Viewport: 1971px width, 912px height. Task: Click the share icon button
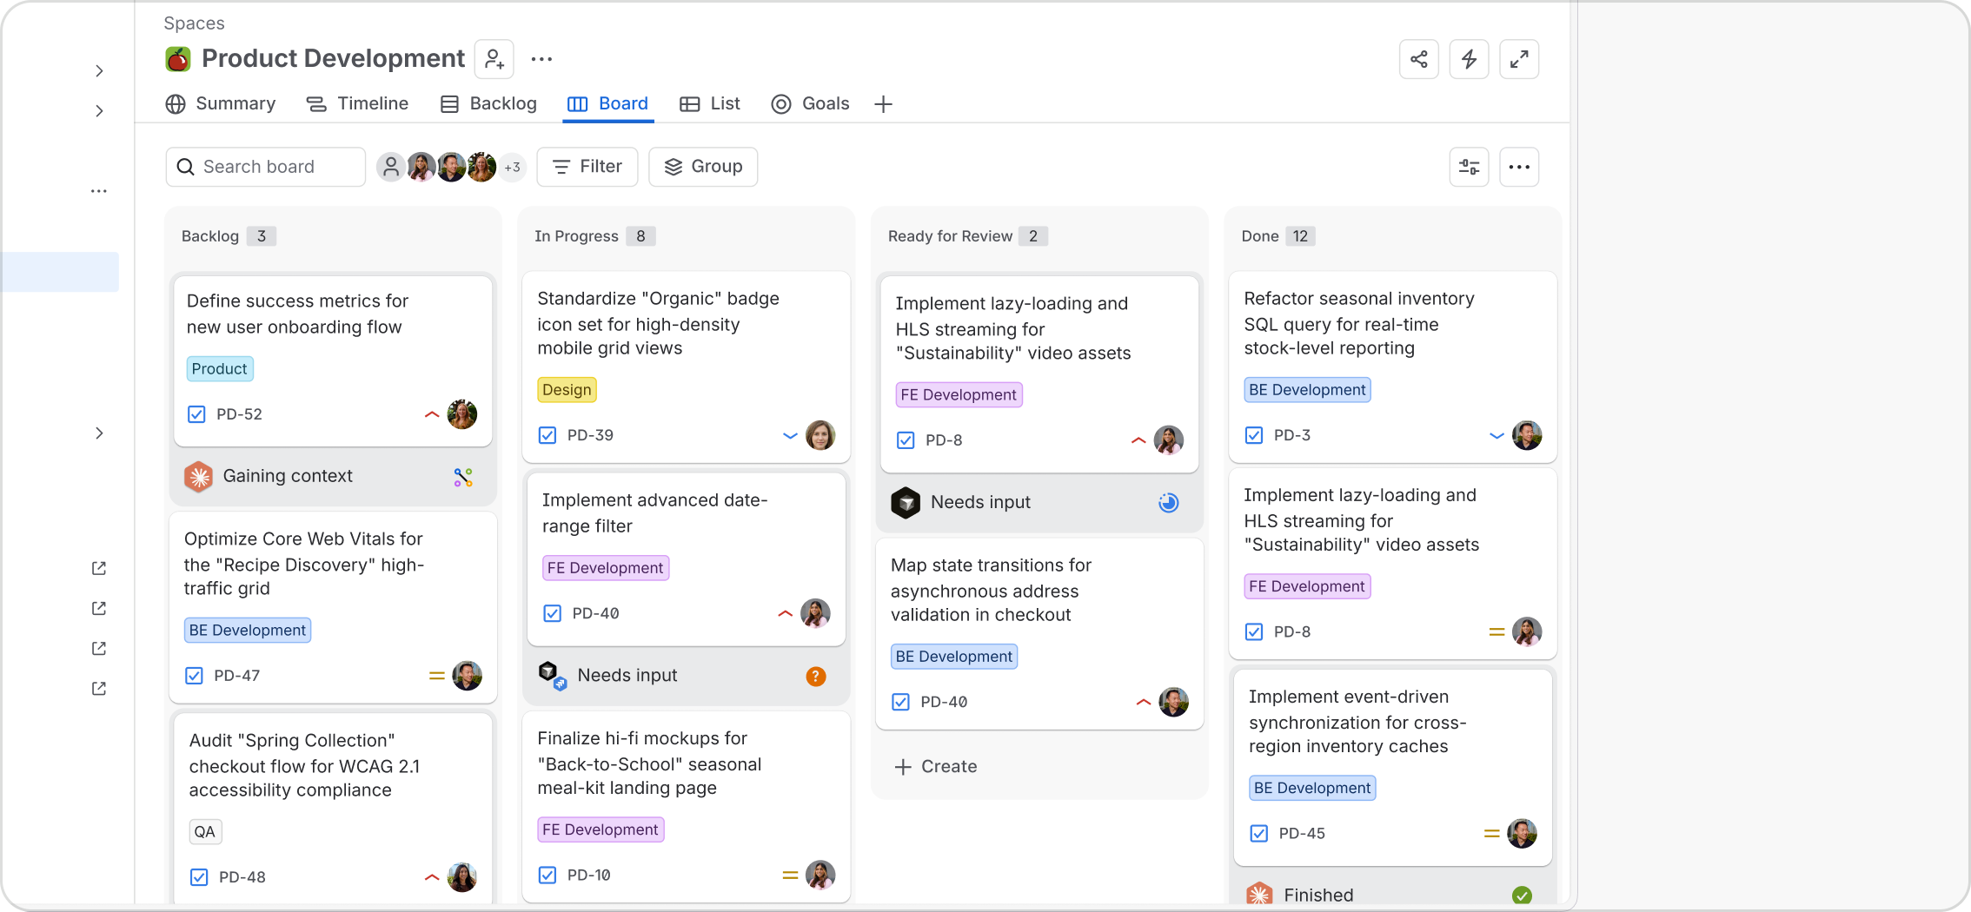pyautogui.click(x=1419, y=59)
